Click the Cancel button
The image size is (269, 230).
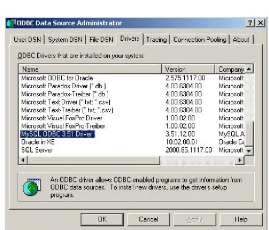[x=149, y=219]
